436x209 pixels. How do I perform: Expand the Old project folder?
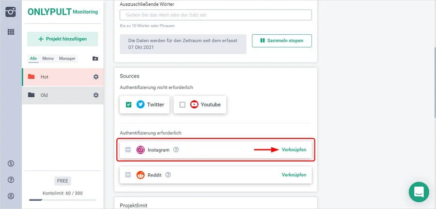tap(58, 95)
